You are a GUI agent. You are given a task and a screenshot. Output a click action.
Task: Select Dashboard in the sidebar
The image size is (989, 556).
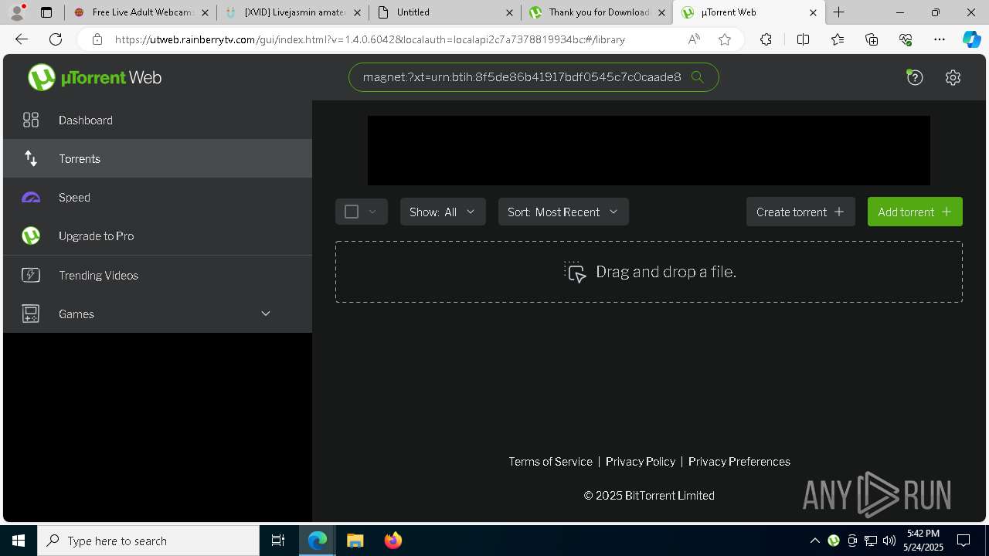pos(158,120)
